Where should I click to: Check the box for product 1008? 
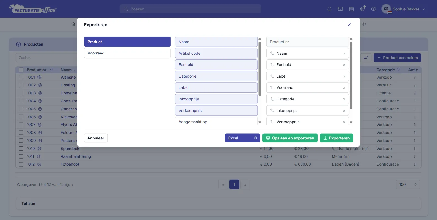[21, 133]
